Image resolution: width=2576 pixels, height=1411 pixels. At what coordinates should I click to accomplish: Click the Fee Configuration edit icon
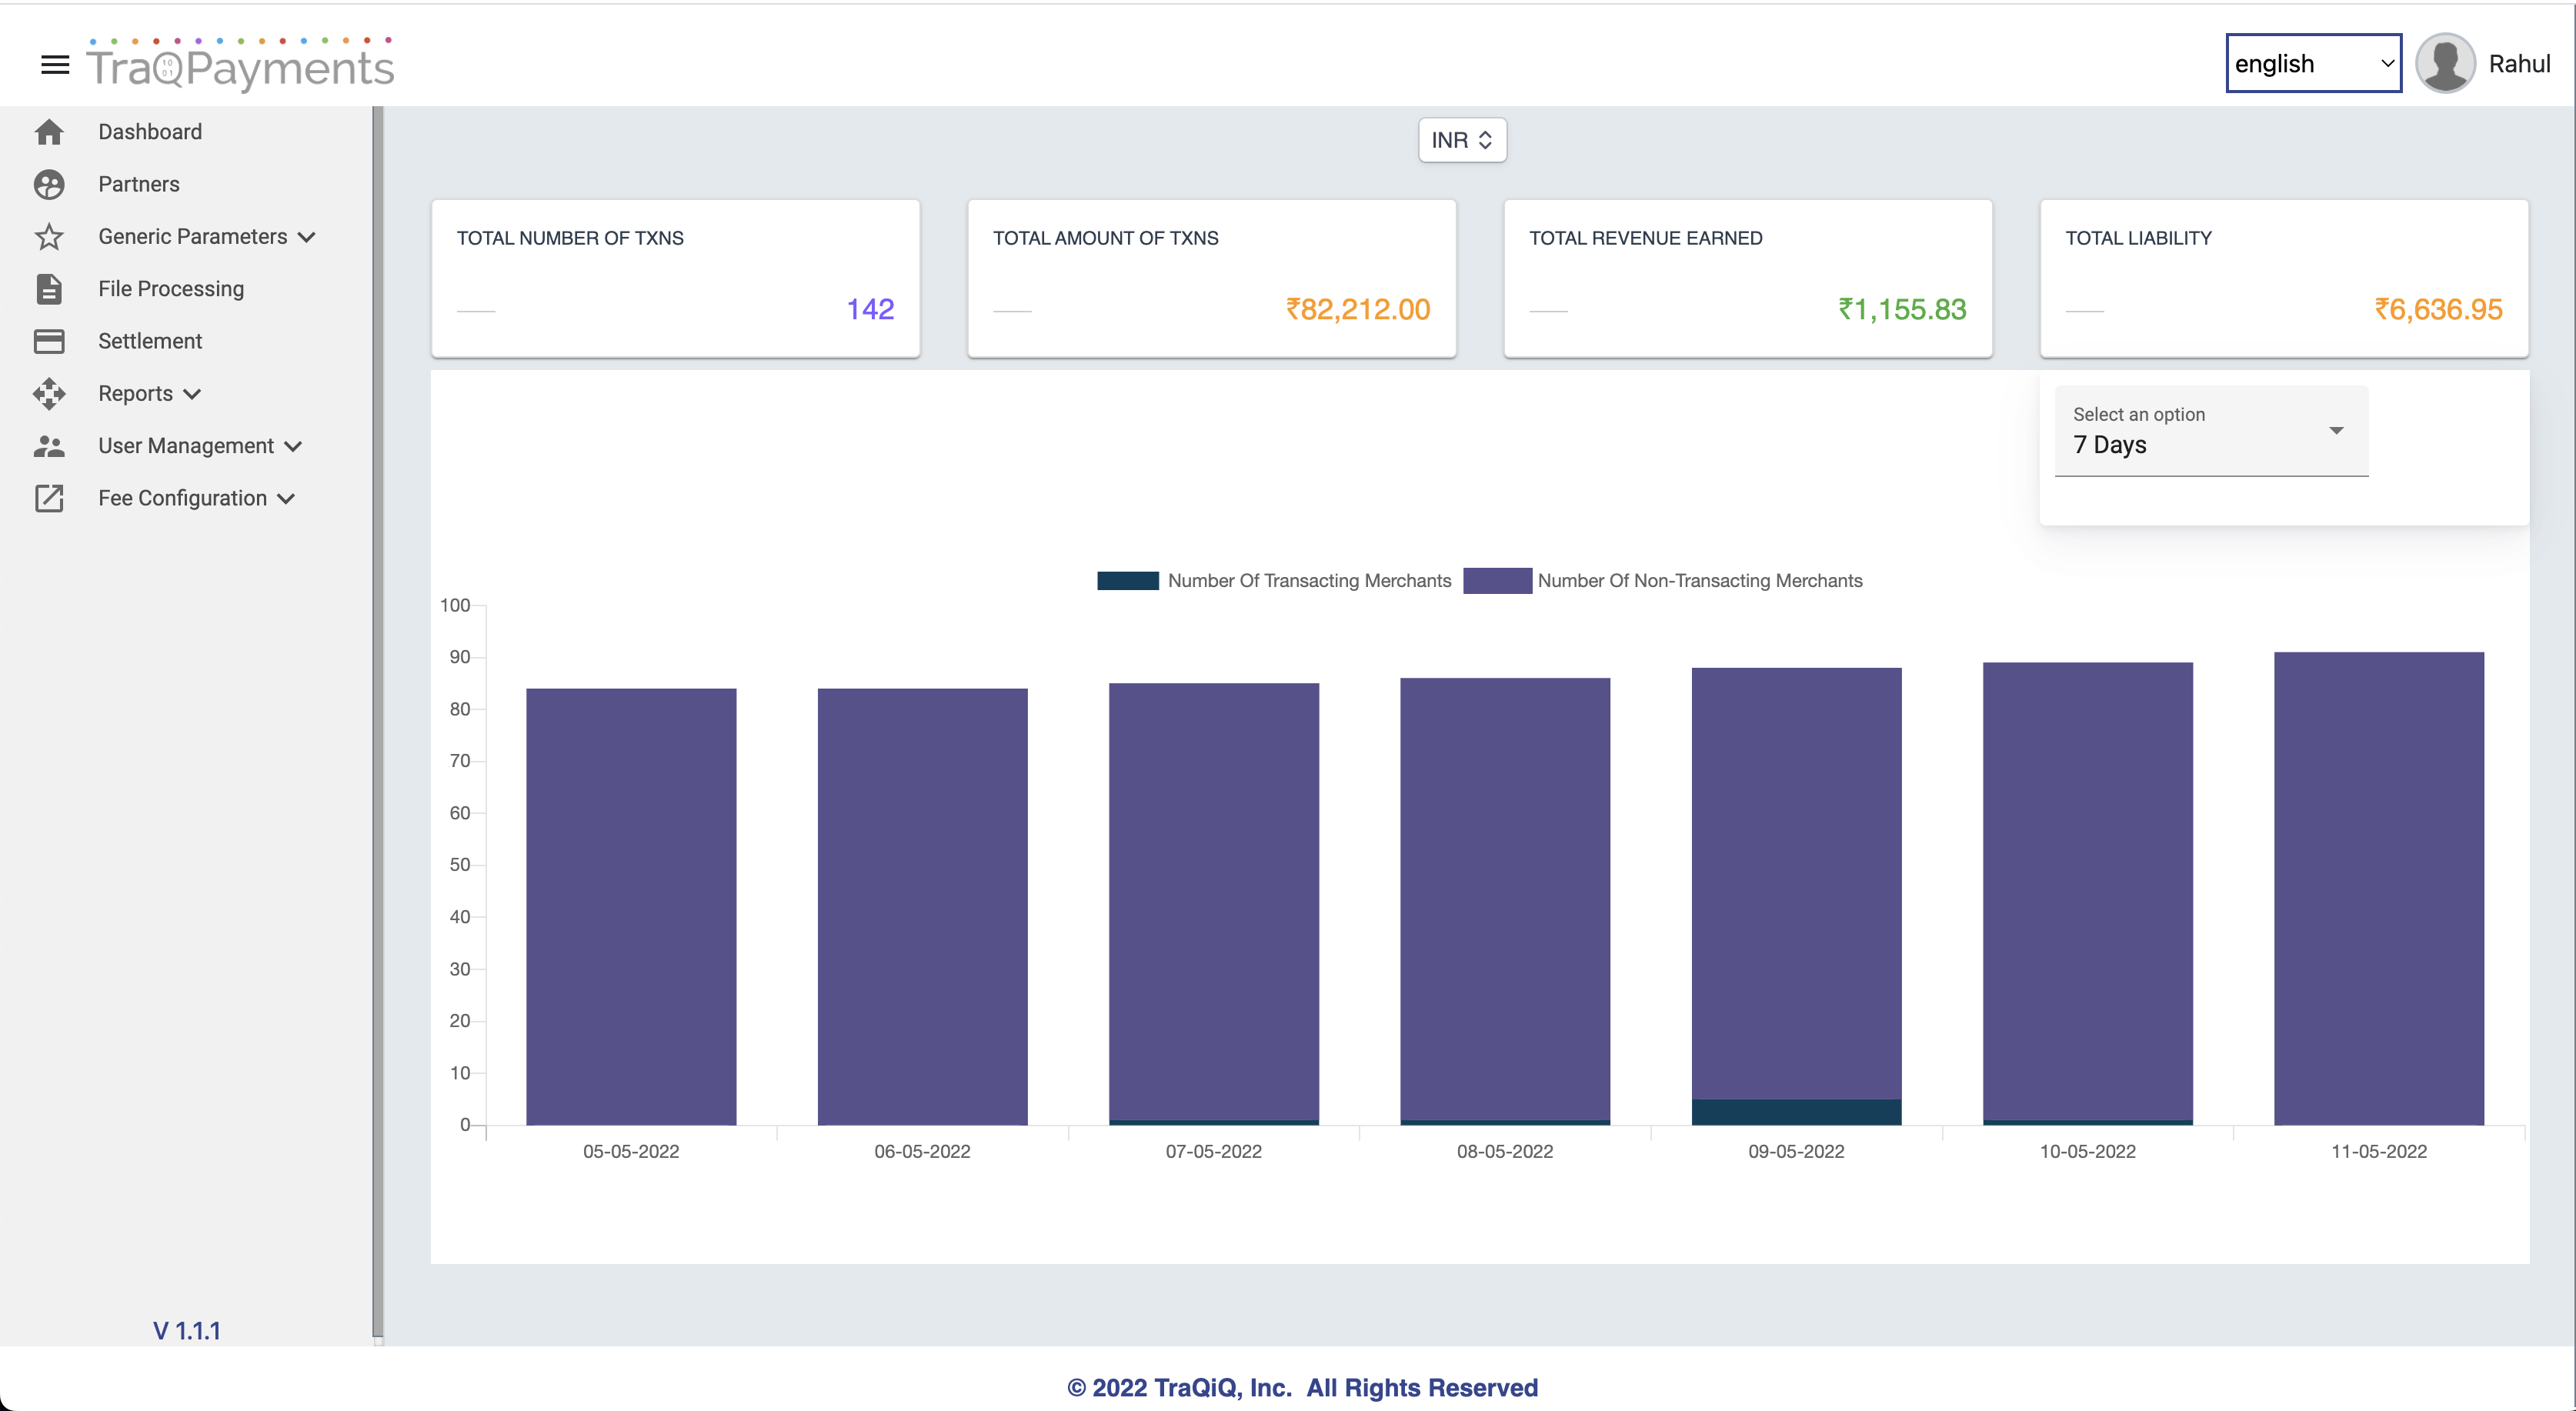pos(49,498)
